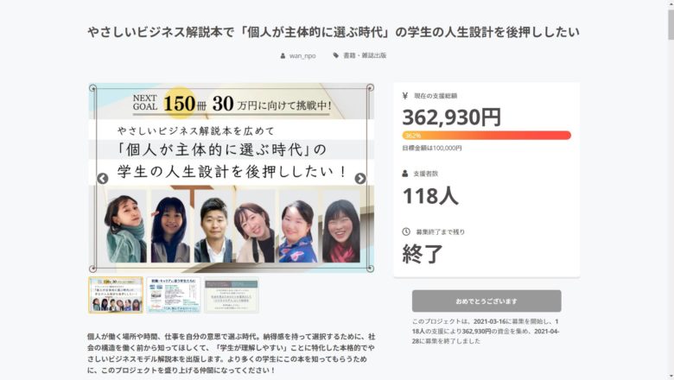Open the wan_npo author link
Screen dimensions: 674x380
(x=302, y=56)
